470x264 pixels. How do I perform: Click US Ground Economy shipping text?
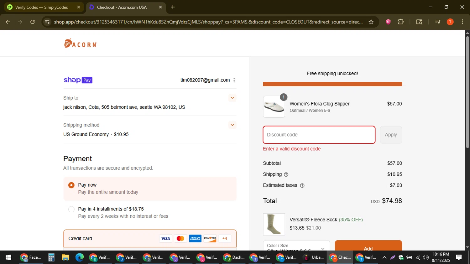click(x=86, y=134)
